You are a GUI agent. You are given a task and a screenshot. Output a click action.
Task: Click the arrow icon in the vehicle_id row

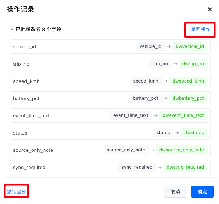pos(169,46)
